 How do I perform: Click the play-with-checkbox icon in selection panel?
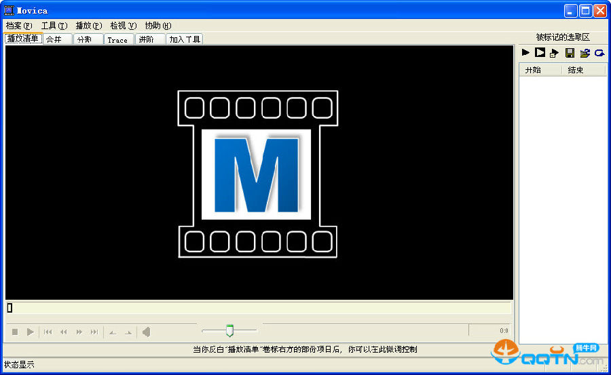click(x=555, y=53)
